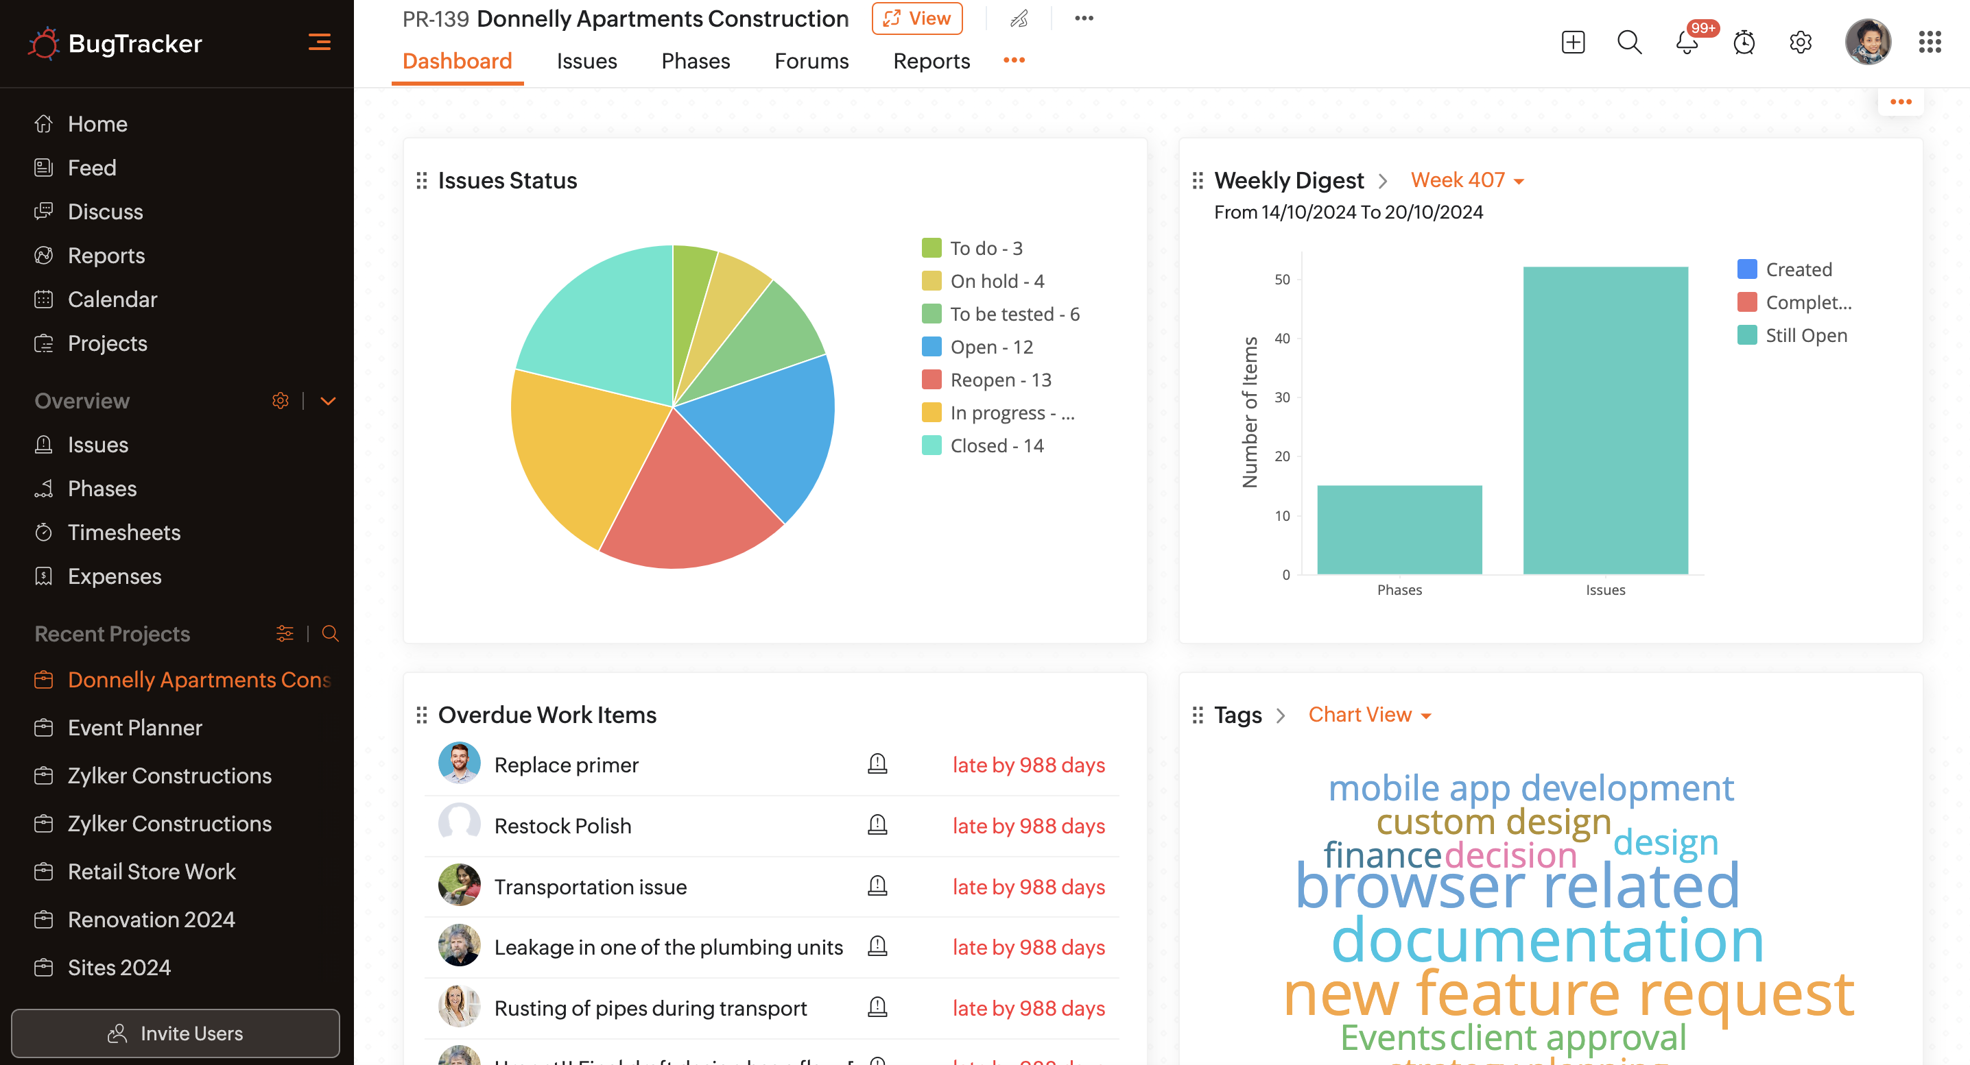Click the Overview settings gear icon
The image size is (1970, 1065).
(x=280, y=400)
